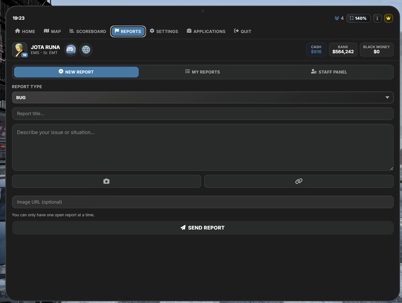Click the Report Type label
This screenshot has width=402, height=303.
(27, 87)
